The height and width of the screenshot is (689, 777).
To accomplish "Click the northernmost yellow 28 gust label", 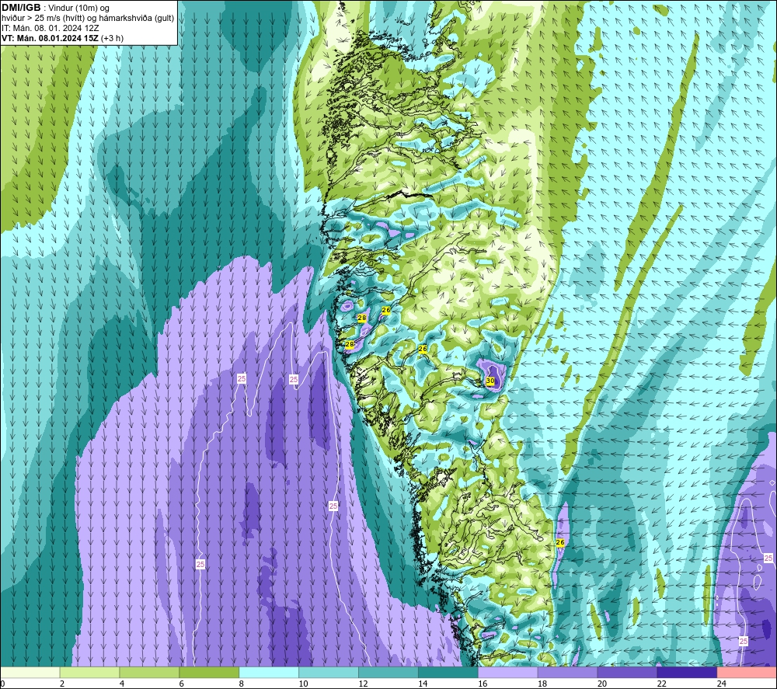I will click(x=362, y=318).
